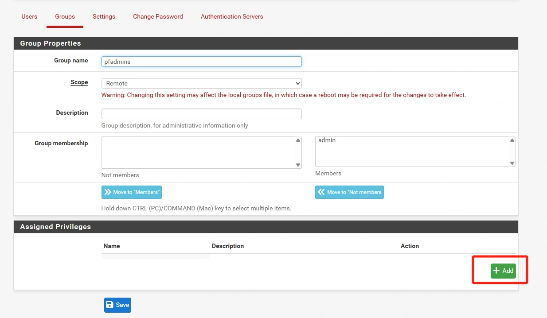Click the Description input field
This screenshot has height=318, width=547.
point(202,114)
